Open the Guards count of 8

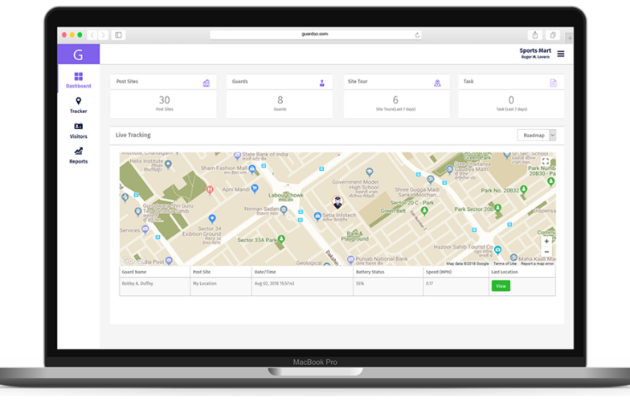tap(280, 99)
